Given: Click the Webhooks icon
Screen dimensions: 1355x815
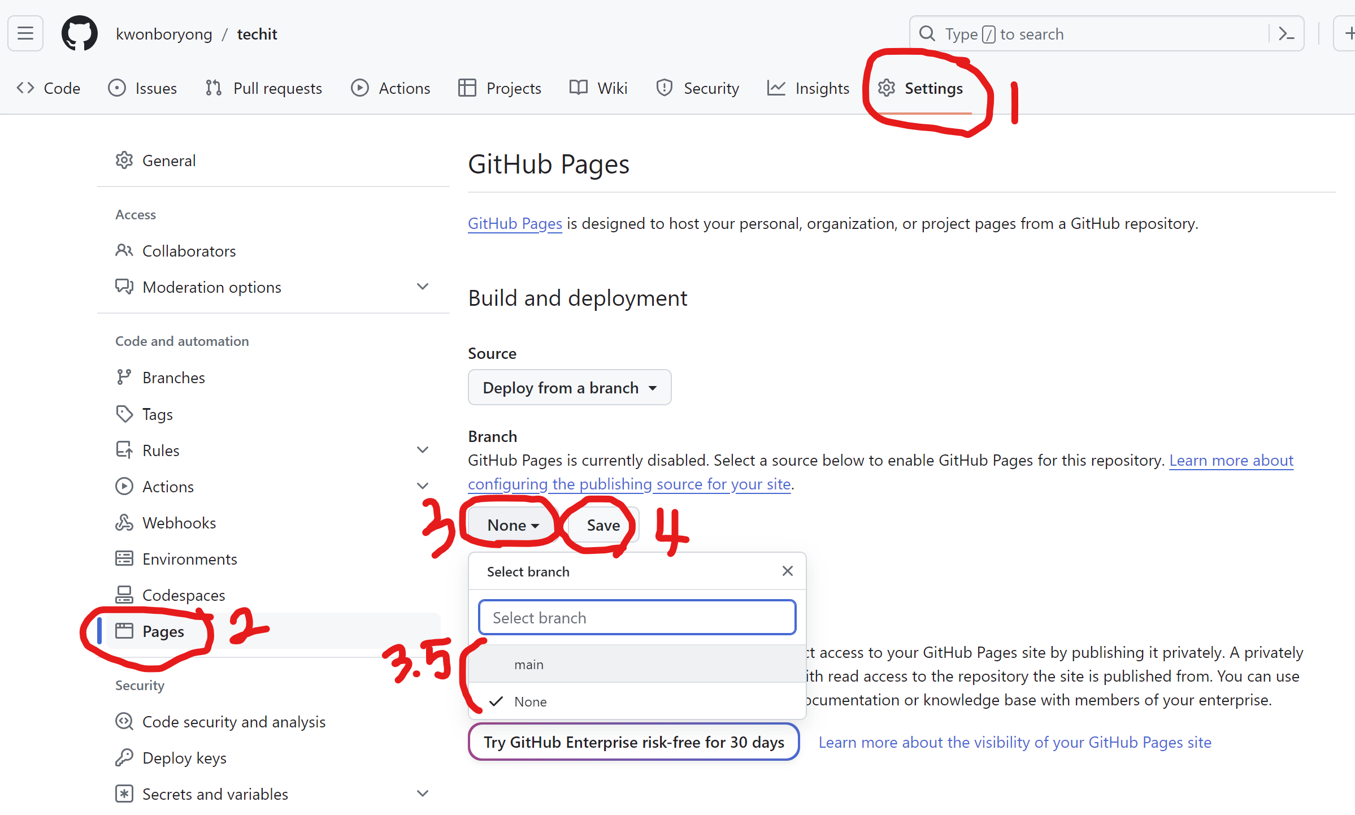Looking at the screenshot, I should pyautogui.click(x=124, y=523).
